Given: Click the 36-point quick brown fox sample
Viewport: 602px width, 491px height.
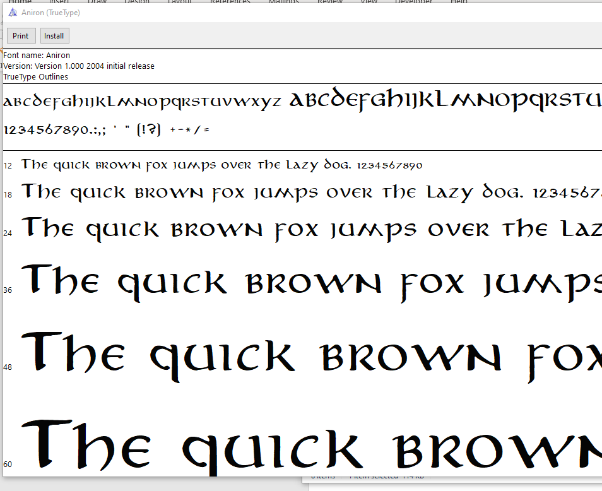Looking at the screenshot, I should [x=311, y=283].
